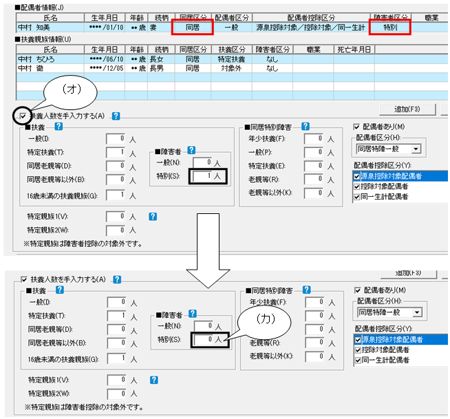
Task: Click the 特定扶養(T) field, lower panel
Action: tap(116, 316)
